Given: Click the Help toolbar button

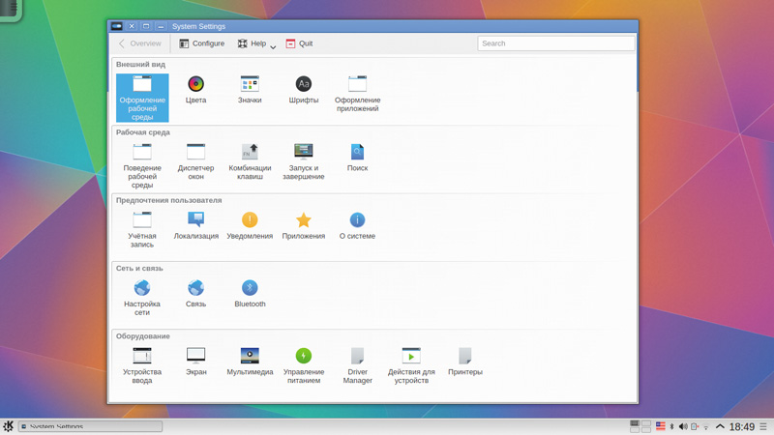Looking at the screenshot, I should 252,43.
